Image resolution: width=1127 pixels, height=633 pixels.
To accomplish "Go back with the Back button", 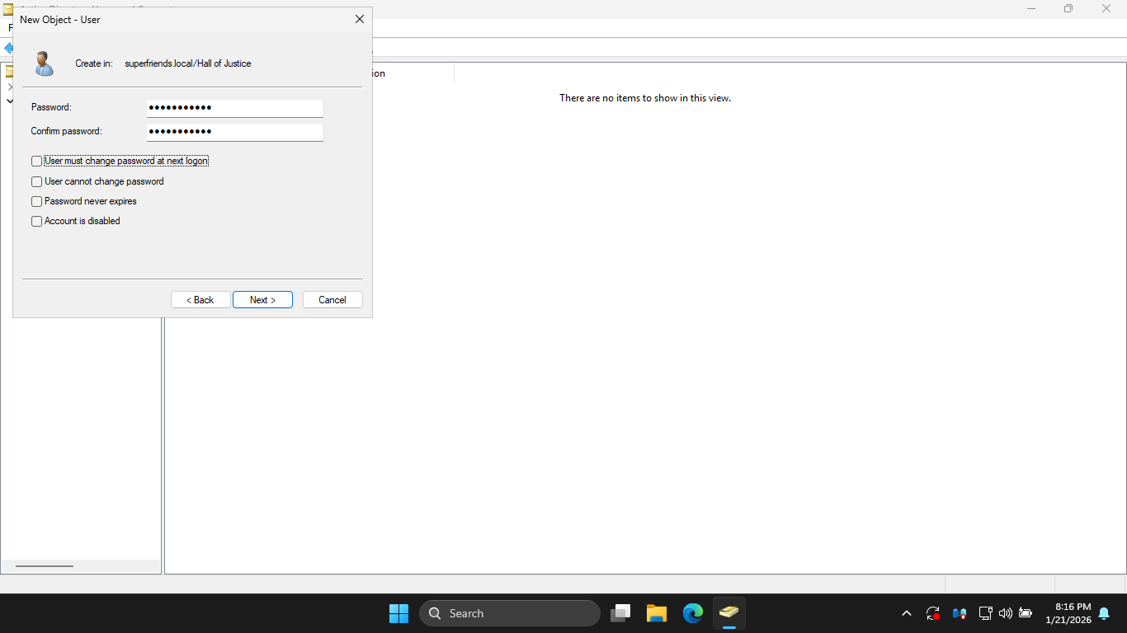I will [200, 300].
